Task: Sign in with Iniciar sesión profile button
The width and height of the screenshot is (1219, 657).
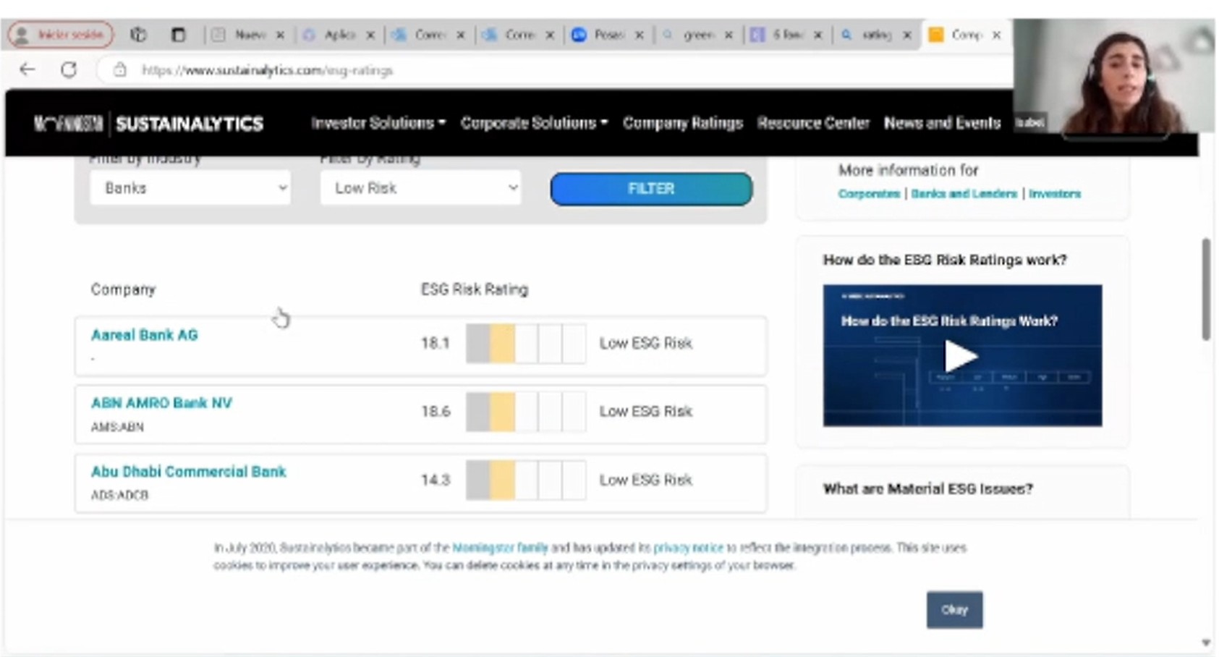Action: pyautogui.click(x=61, y=34)
